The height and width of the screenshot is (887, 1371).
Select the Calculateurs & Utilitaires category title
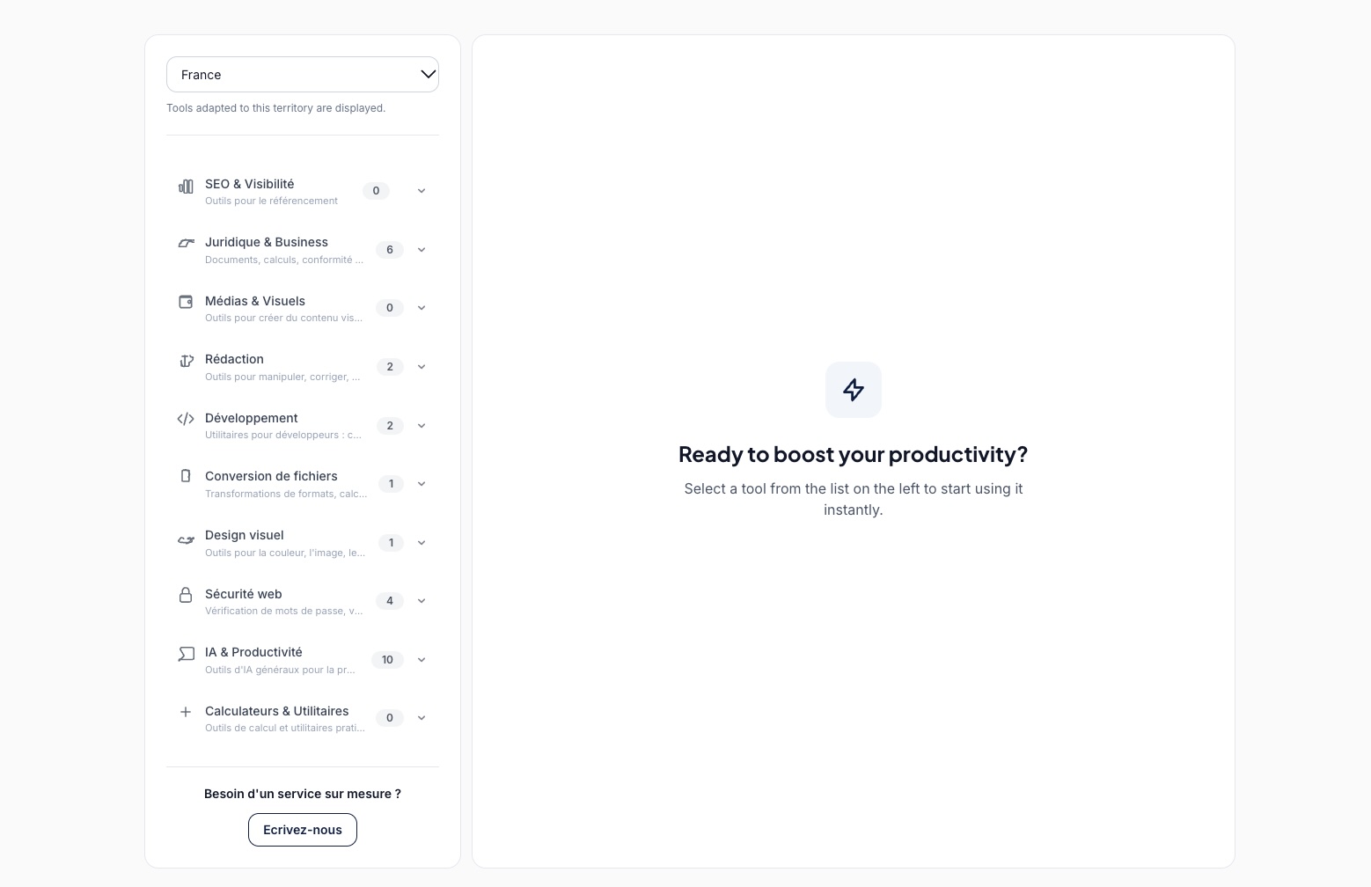pyautogui.click(x=277, y=711)
